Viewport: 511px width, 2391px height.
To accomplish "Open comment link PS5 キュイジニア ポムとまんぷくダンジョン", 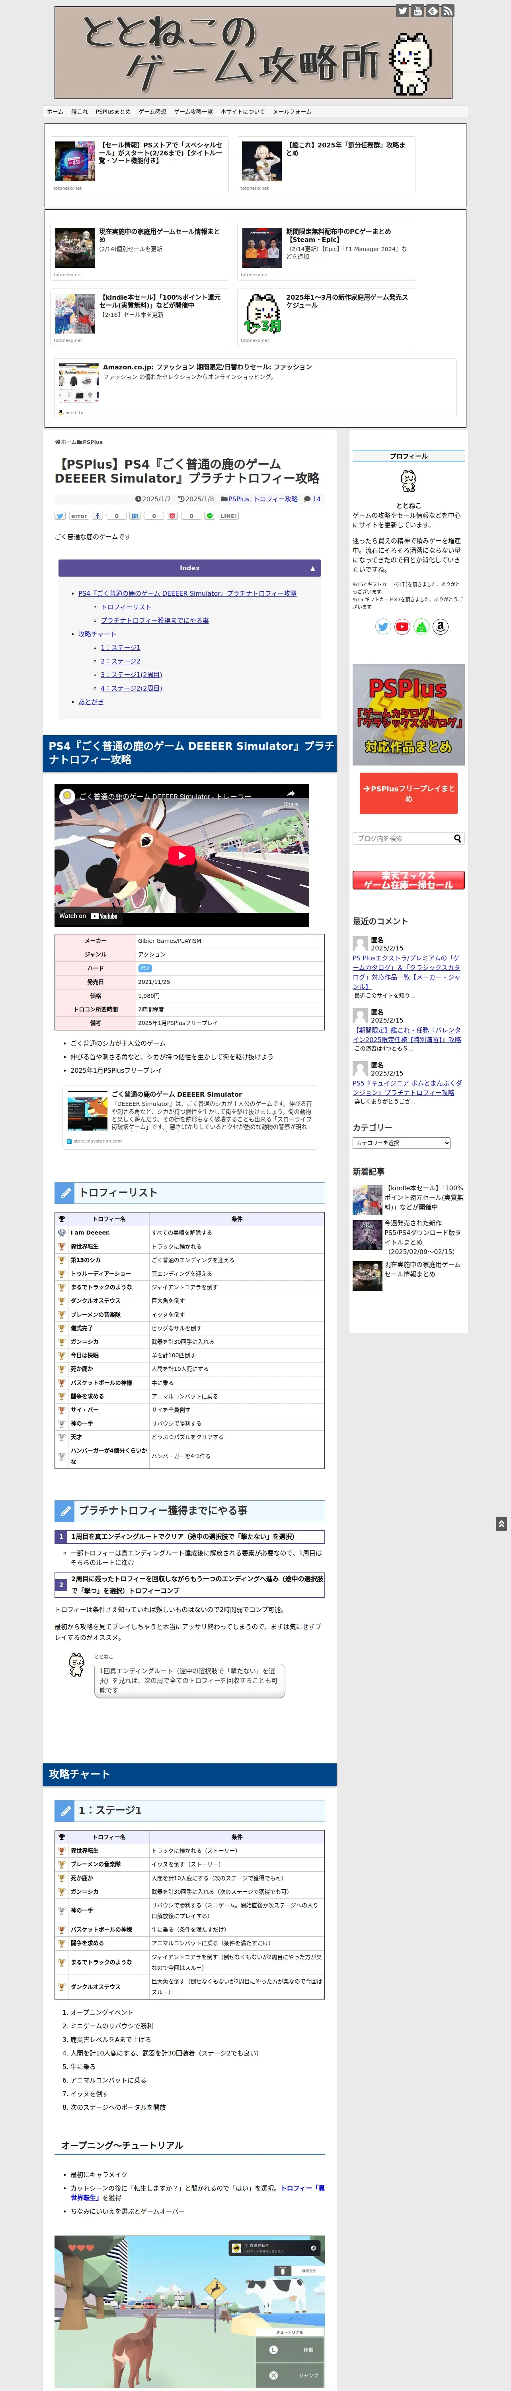I will (406, 1088).
